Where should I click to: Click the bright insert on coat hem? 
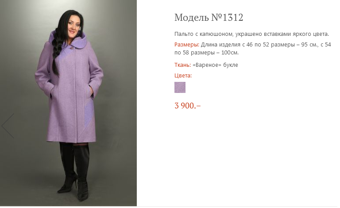89,114
